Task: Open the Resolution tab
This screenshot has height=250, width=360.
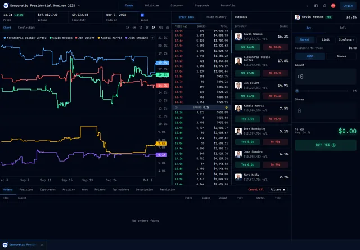Action: [x=168, y=190]
